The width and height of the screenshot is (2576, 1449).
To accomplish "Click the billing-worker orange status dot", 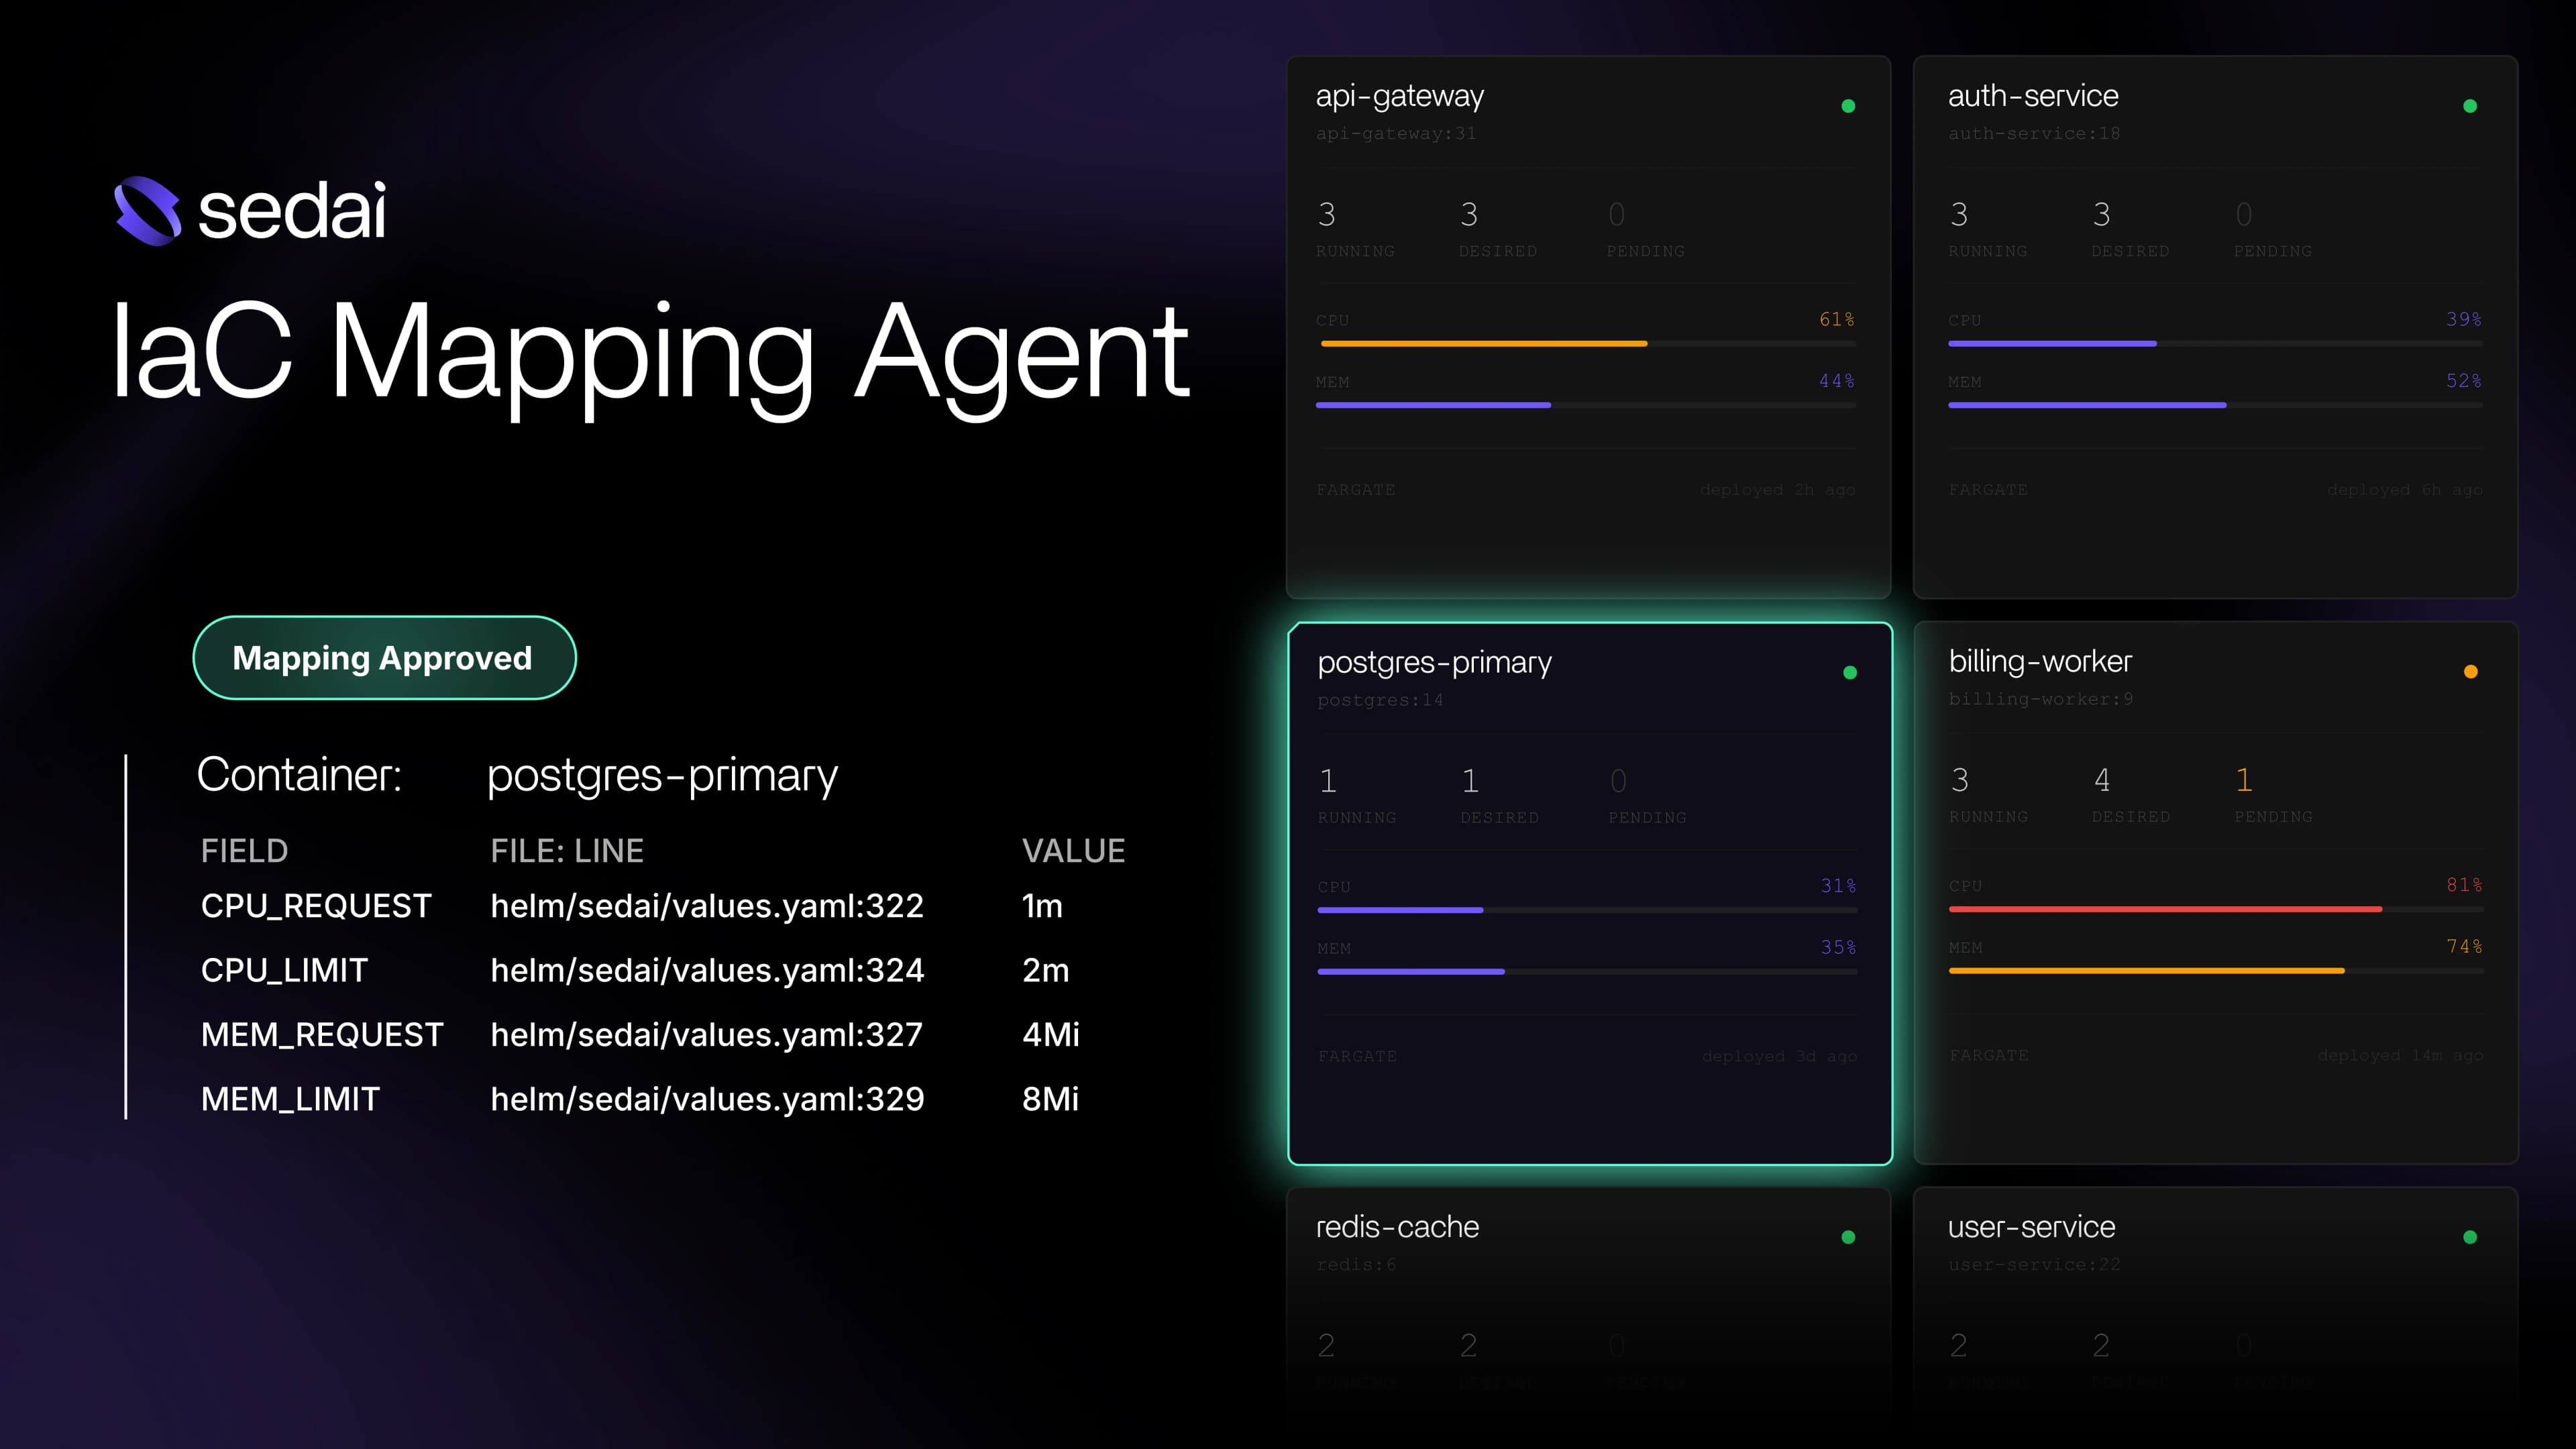I will click(x=2471, y=672).
